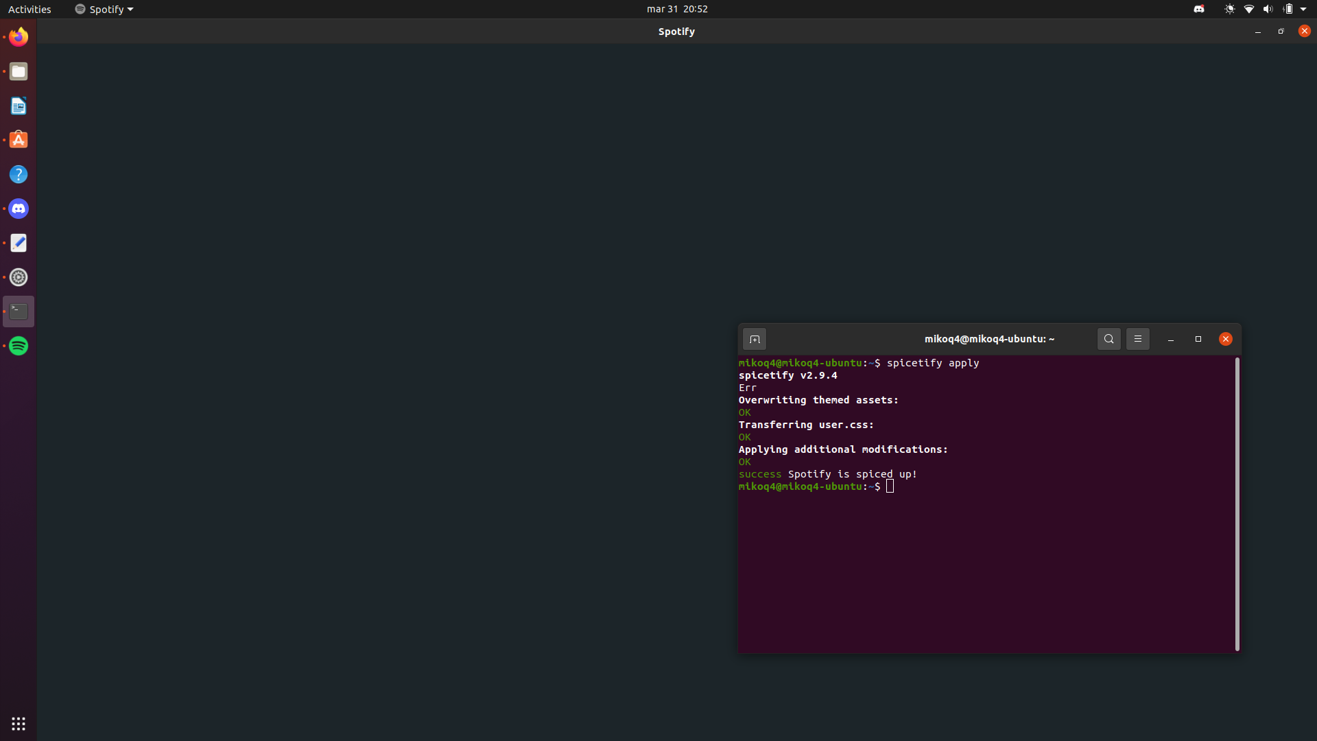
Task: Close the Spotify window
Action: pyautogui.click(x=1305, y=31)
